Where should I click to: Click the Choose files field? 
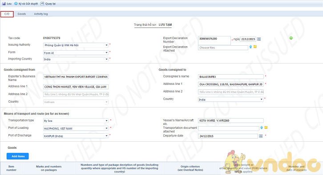coord(223,48)
